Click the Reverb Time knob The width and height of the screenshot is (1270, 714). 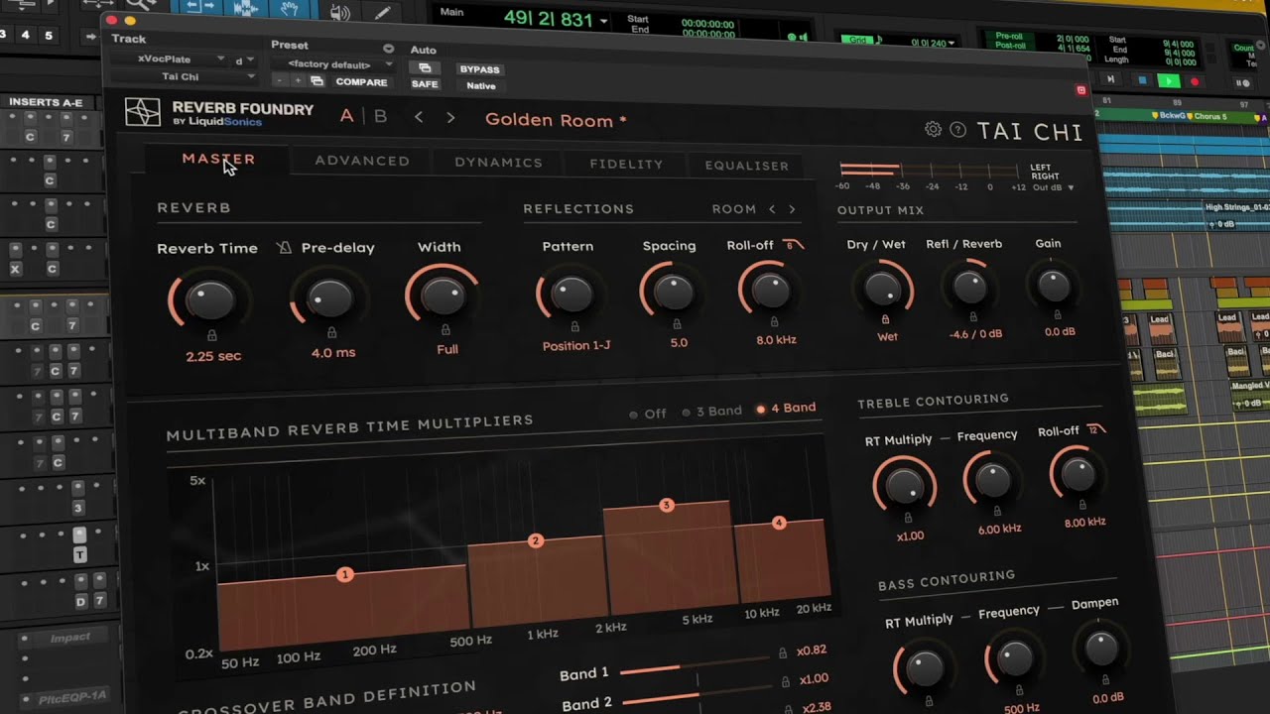[x=208, y=298]
